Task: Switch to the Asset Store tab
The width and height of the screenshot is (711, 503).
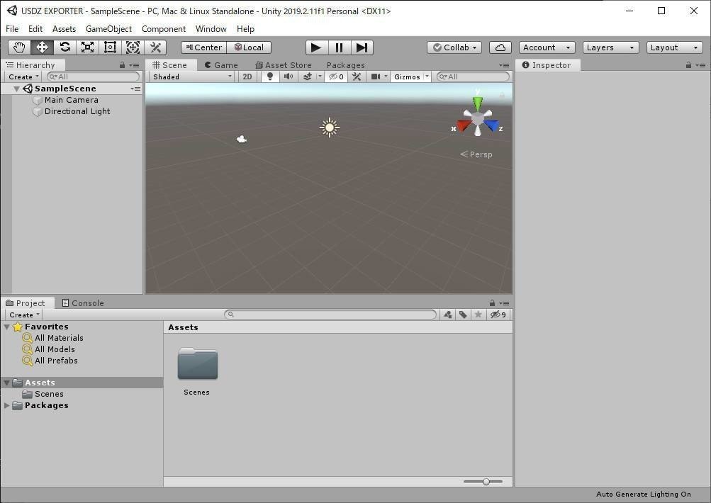Action: pos(284,64)
